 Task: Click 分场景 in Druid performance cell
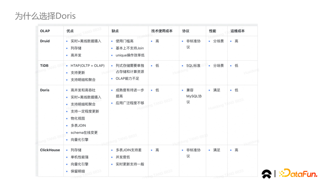tap(218, 41)
